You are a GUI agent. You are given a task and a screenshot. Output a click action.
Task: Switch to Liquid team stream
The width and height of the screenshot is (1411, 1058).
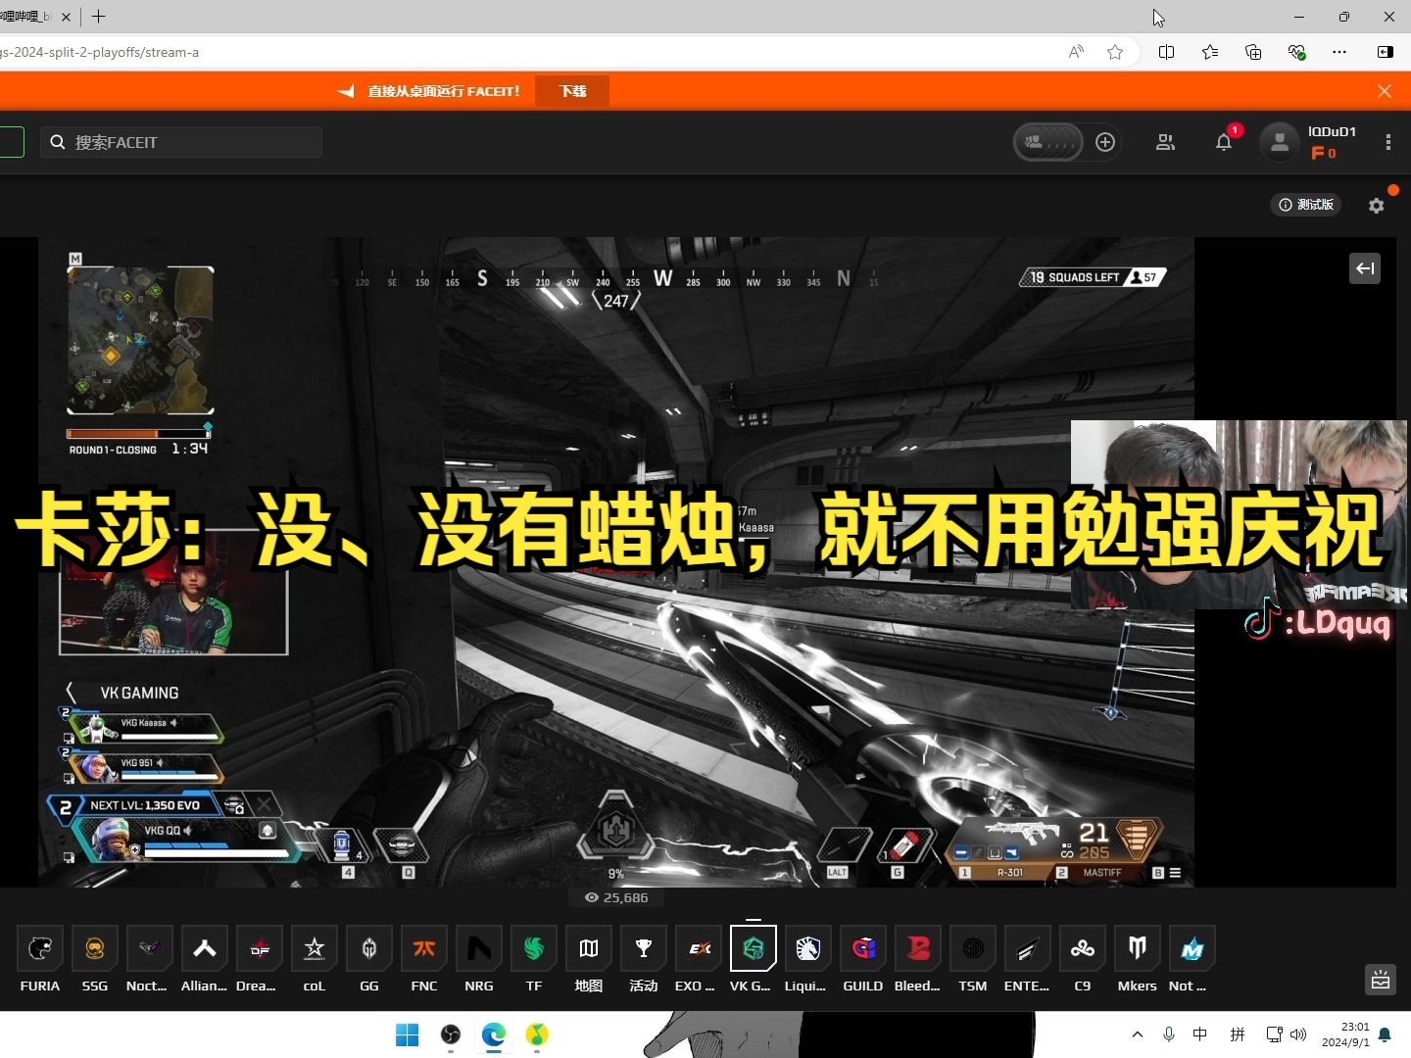pyautogui.click(x=807, y=959)
